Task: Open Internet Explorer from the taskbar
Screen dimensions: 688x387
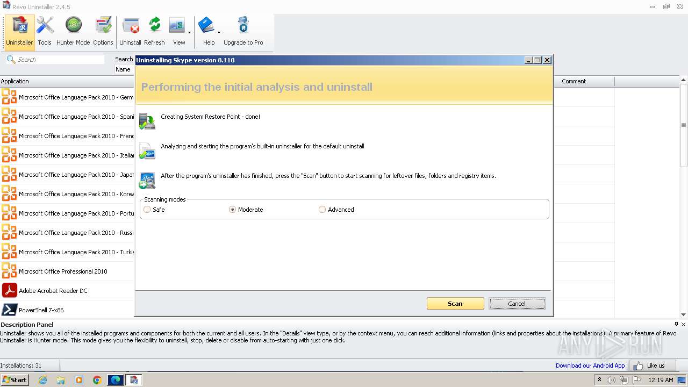Action: pyautogui.click(x=42, y=380)
